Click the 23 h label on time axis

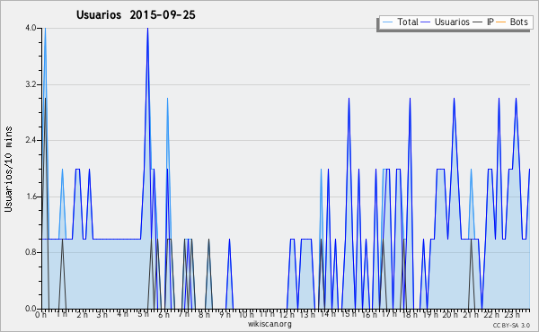coord(511,315)
